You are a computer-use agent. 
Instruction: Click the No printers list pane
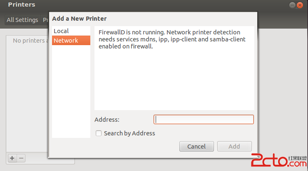point(27,94)
